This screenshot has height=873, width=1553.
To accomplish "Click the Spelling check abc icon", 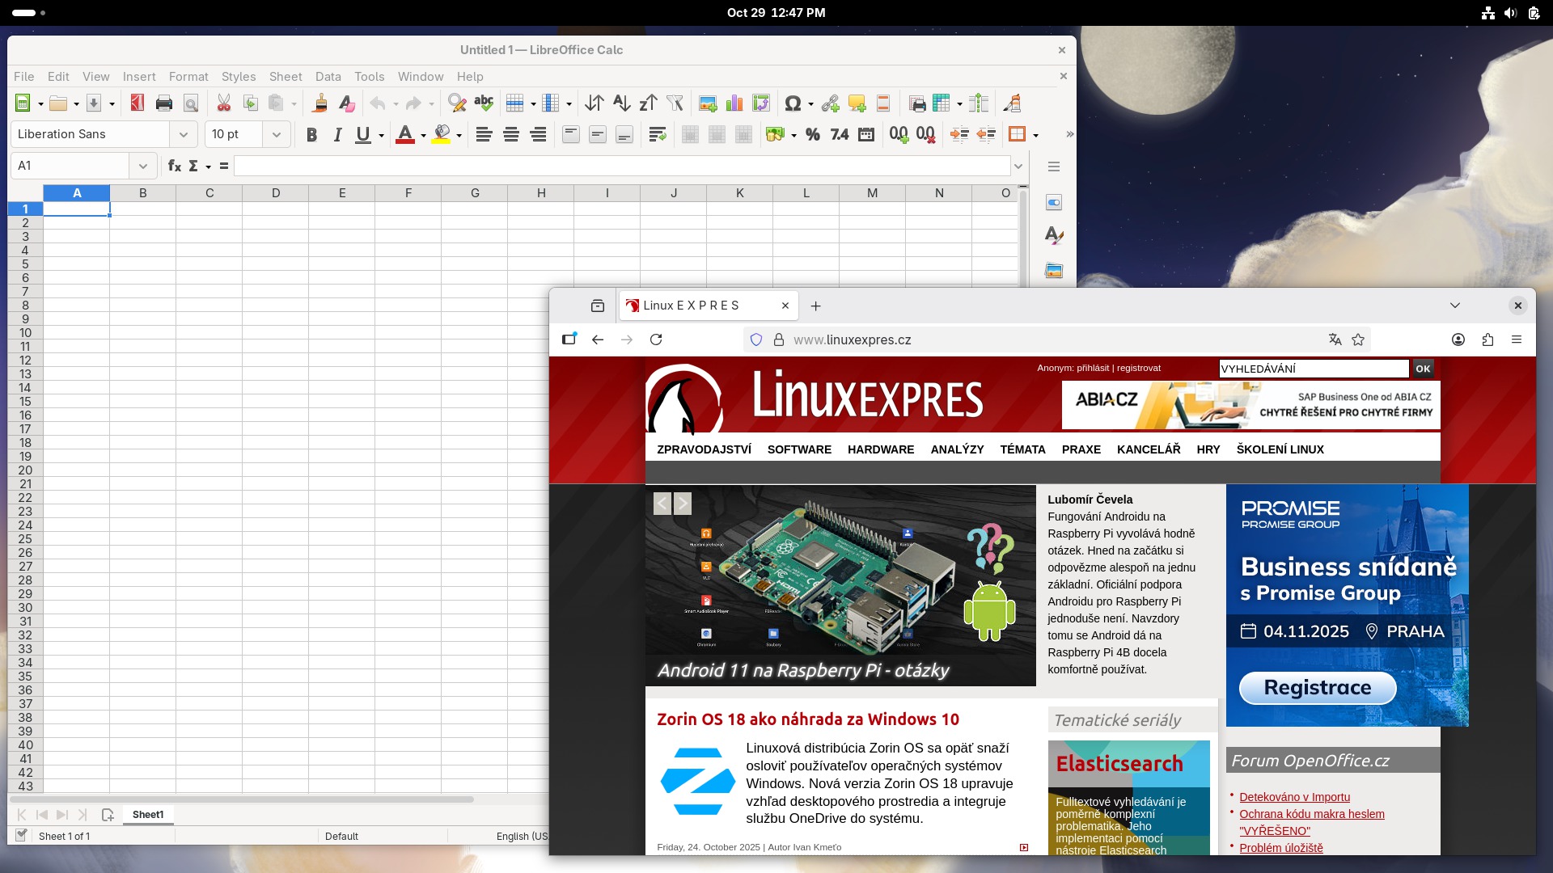I will tap(484, 103).
